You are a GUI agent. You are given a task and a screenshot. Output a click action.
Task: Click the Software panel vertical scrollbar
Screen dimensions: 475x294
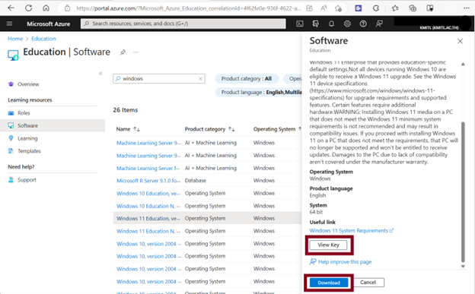pyautogui.click(x=463, y=191)
